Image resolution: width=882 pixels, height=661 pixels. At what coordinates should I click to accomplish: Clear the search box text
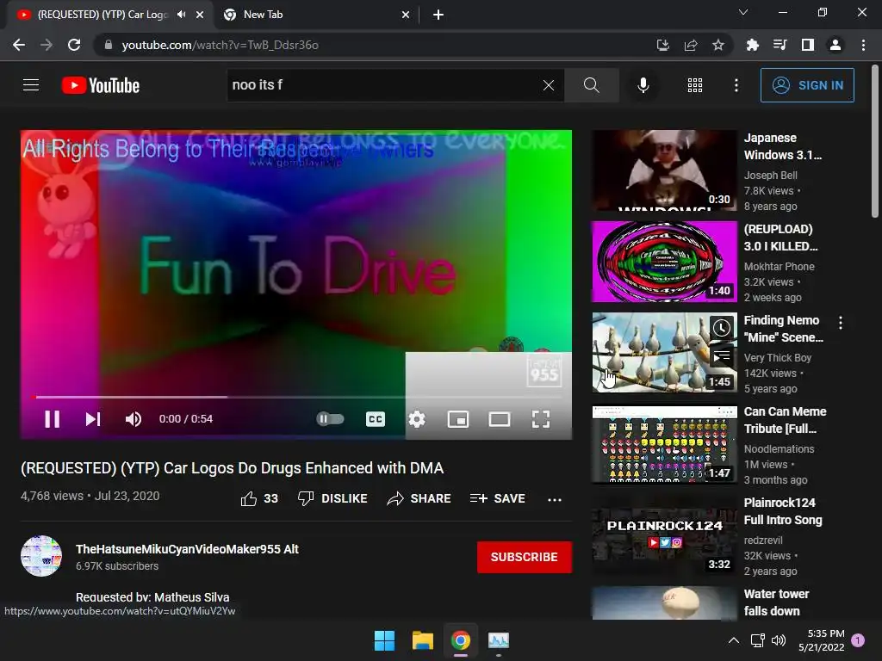[x=549, y=85]
